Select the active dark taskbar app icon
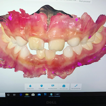Image resolution: width=106 pixels, height=106 pixels. 57,95
